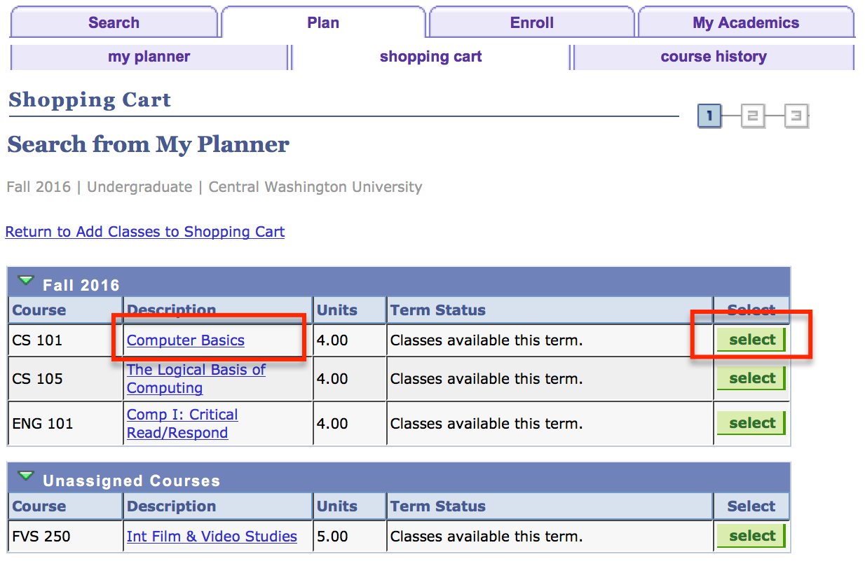Open the Search tab

114,22
